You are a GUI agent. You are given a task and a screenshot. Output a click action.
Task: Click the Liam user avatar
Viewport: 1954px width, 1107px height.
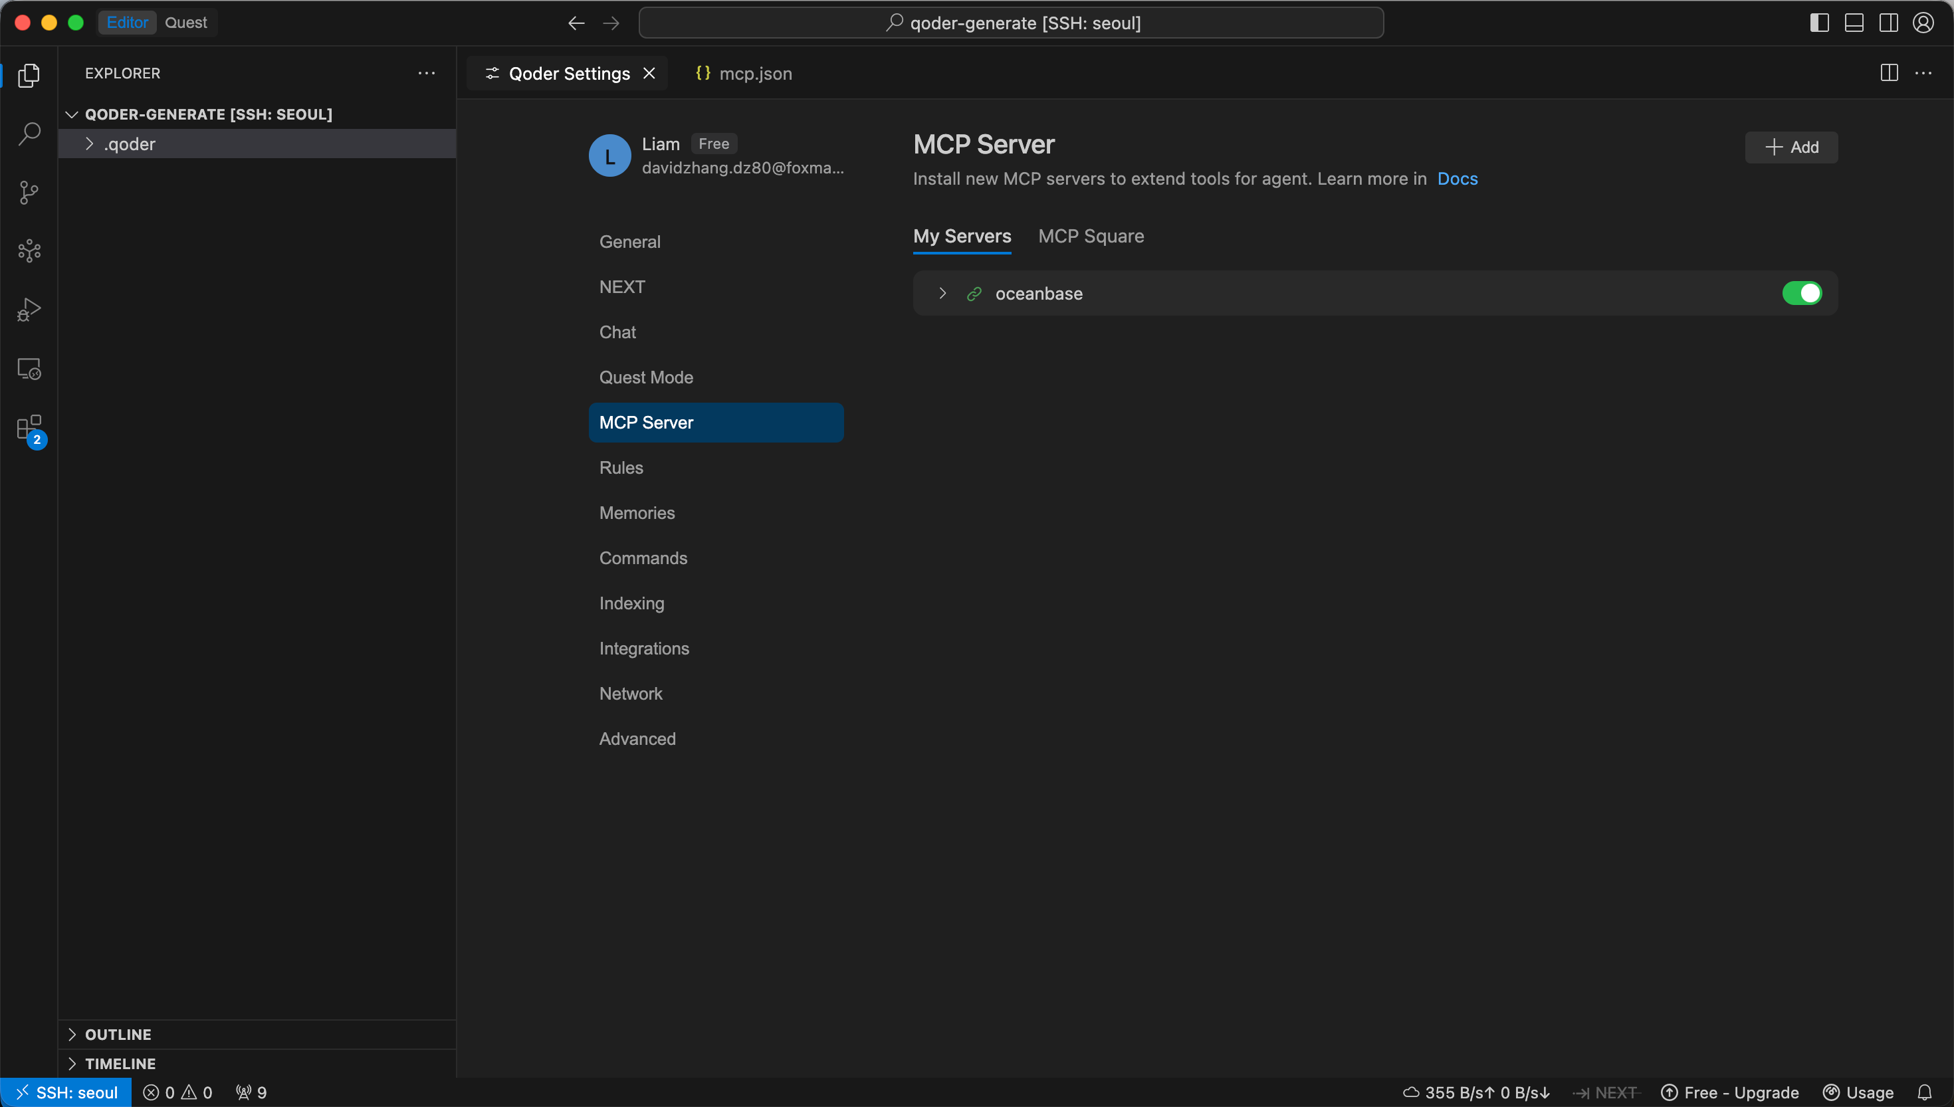click(609, 156)
